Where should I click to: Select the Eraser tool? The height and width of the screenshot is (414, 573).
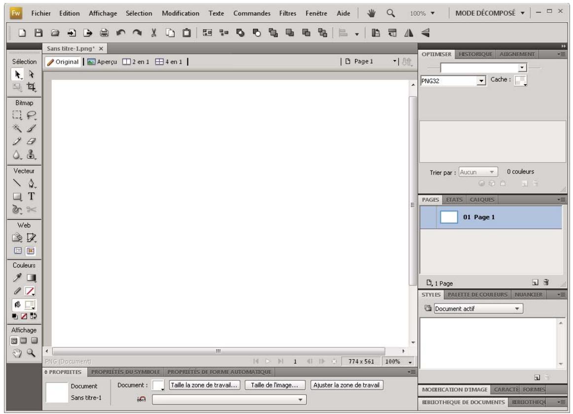pos(32,141)
